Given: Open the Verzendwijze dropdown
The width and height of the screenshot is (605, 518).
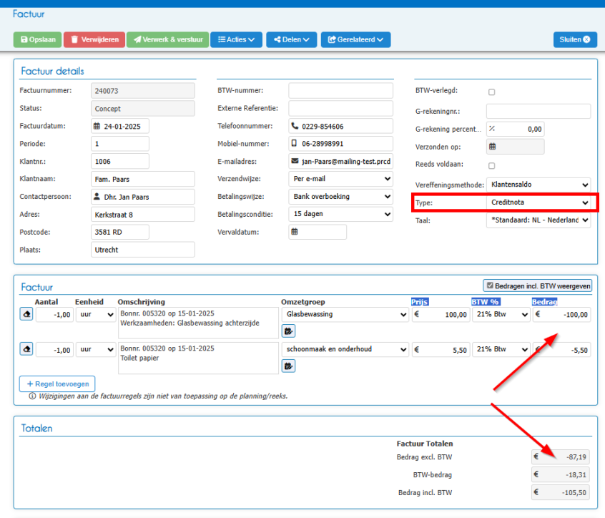Looking at the screenshot, I should (x=340, y=179).
